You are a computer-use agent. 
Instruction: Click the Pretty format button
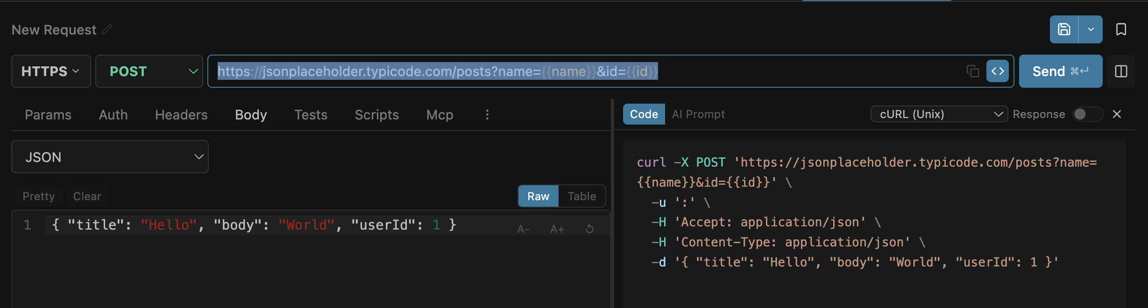click(39, 196)
